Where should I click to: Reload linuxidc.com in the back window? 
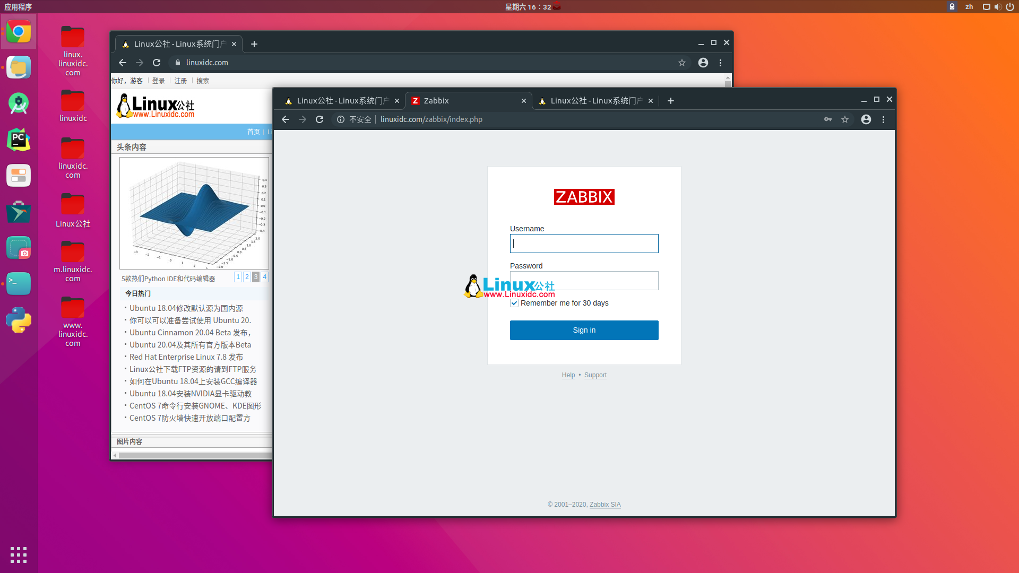[x=157, y=63]
